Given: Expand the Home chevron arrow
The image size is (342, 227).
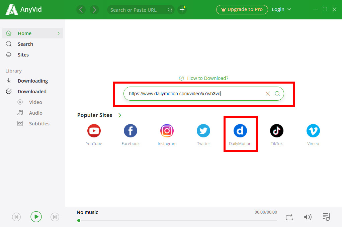Looking at the screenshot, I should tap(59, 33).
